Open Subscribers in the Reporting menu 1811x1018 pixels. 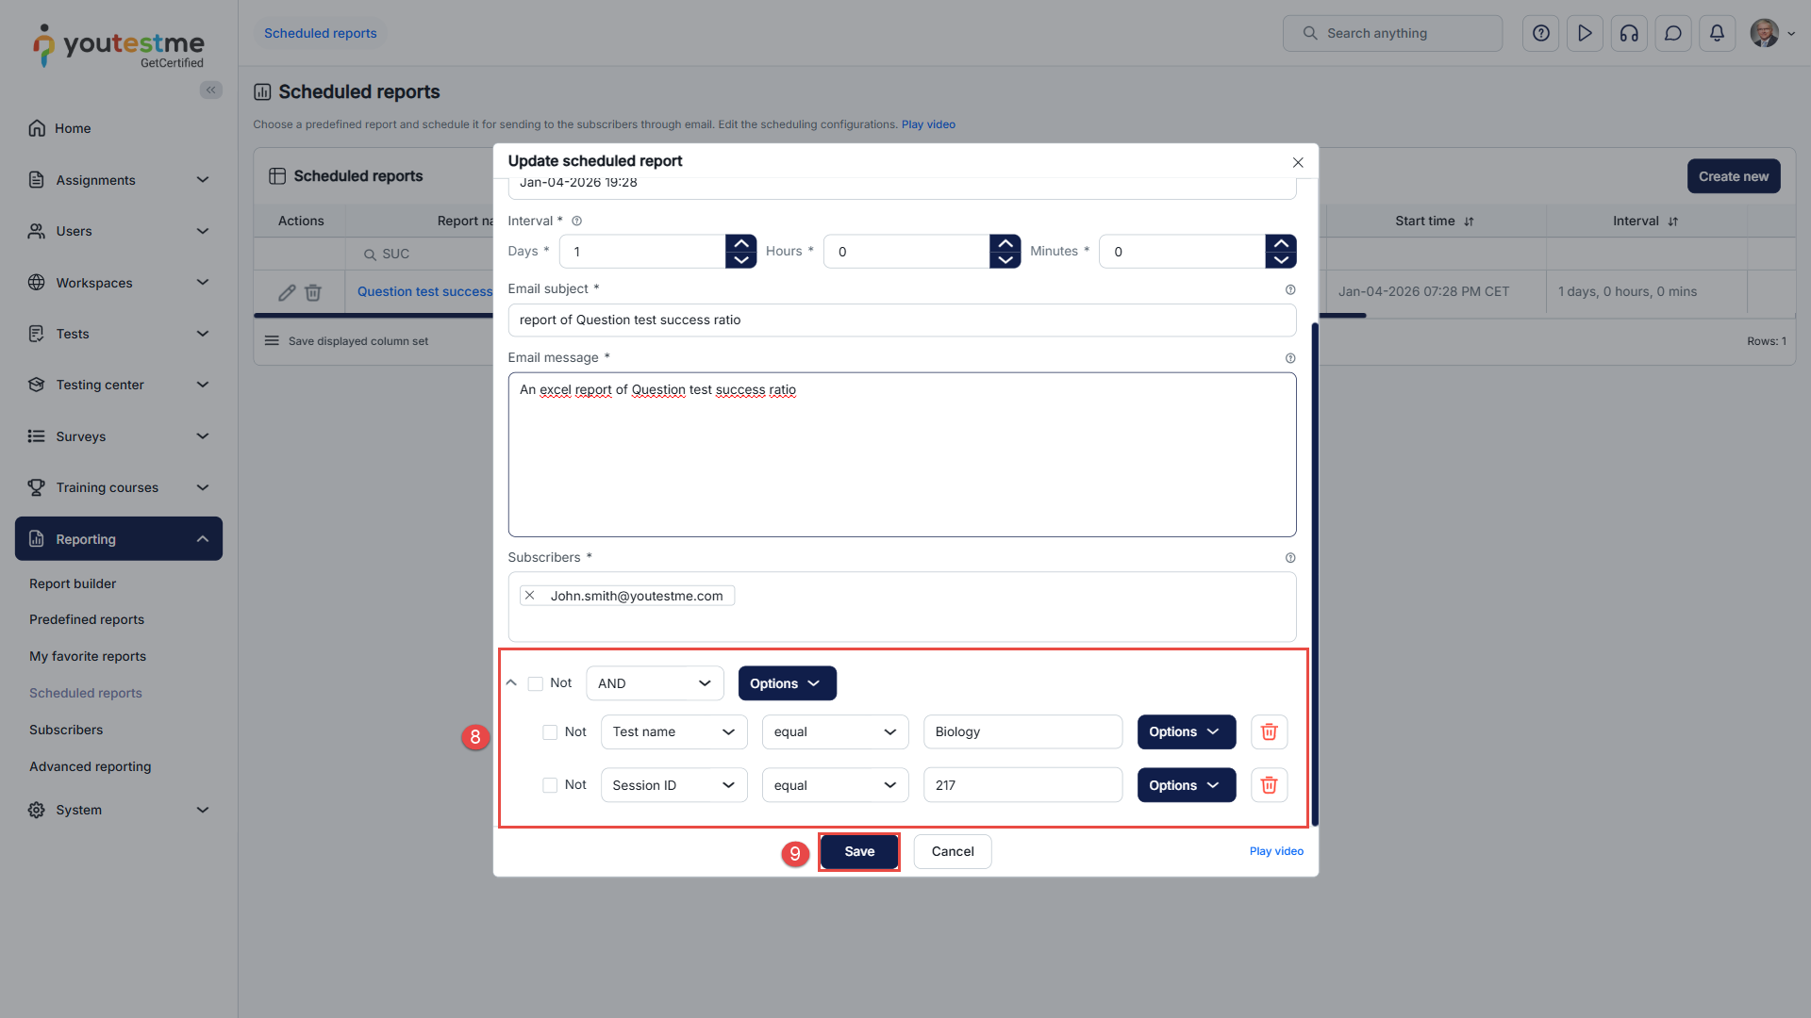click(66, 730)
